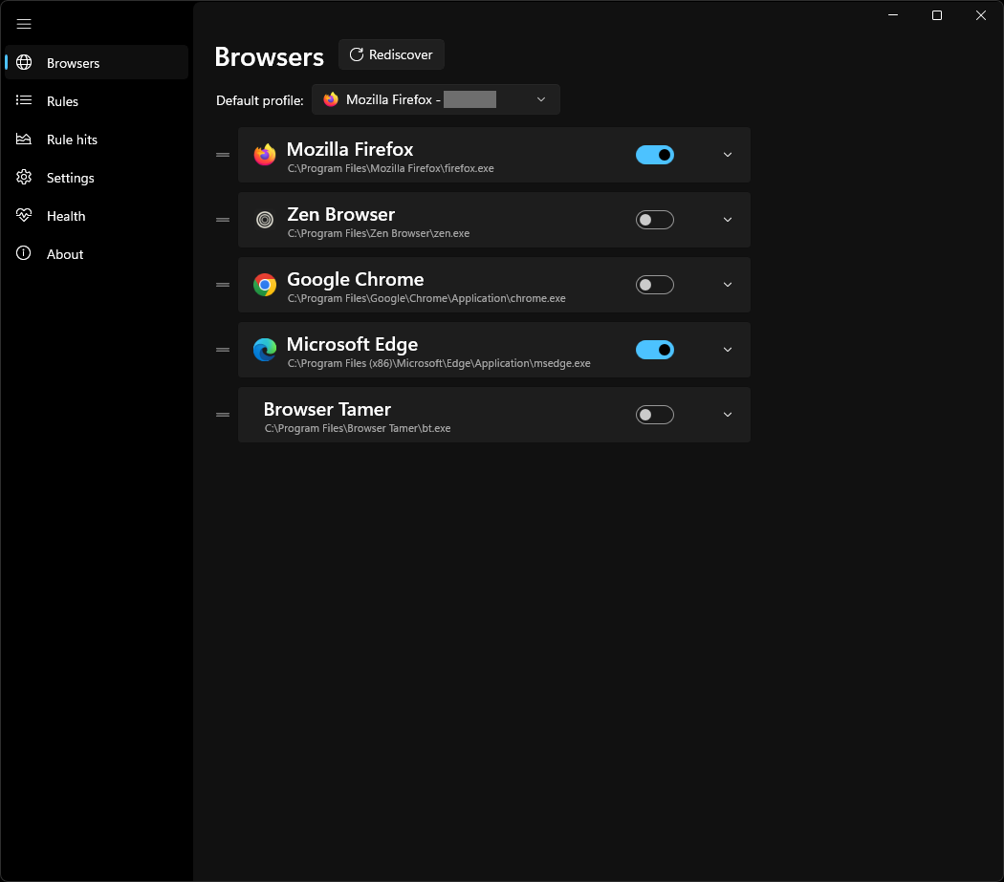Click the Rule hits chart icon
This screenshot has height=882, width=1004.
(x=24, y=139)
